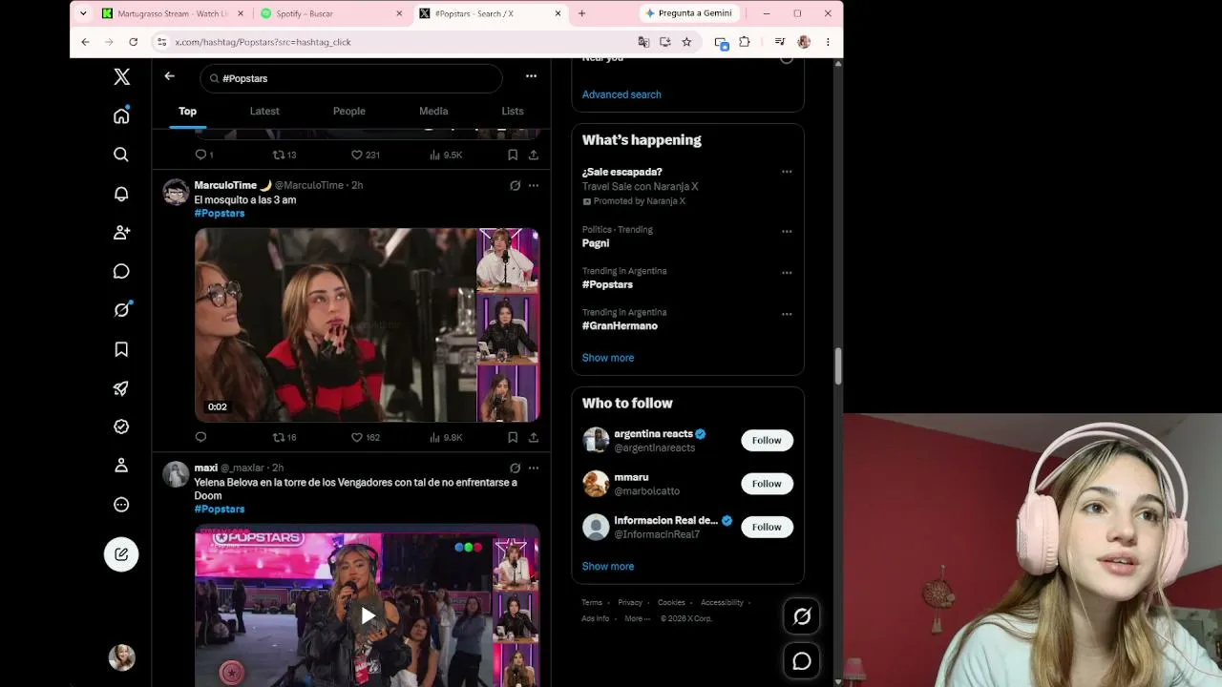Open the floating Grok button
Image resolution: width=1222 pixels, height=687 pixels.
pos(802,616)
